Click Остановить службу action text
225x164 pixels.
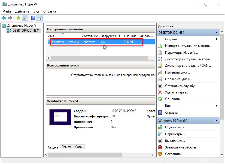pyautogui.click(x=180, y=86)
